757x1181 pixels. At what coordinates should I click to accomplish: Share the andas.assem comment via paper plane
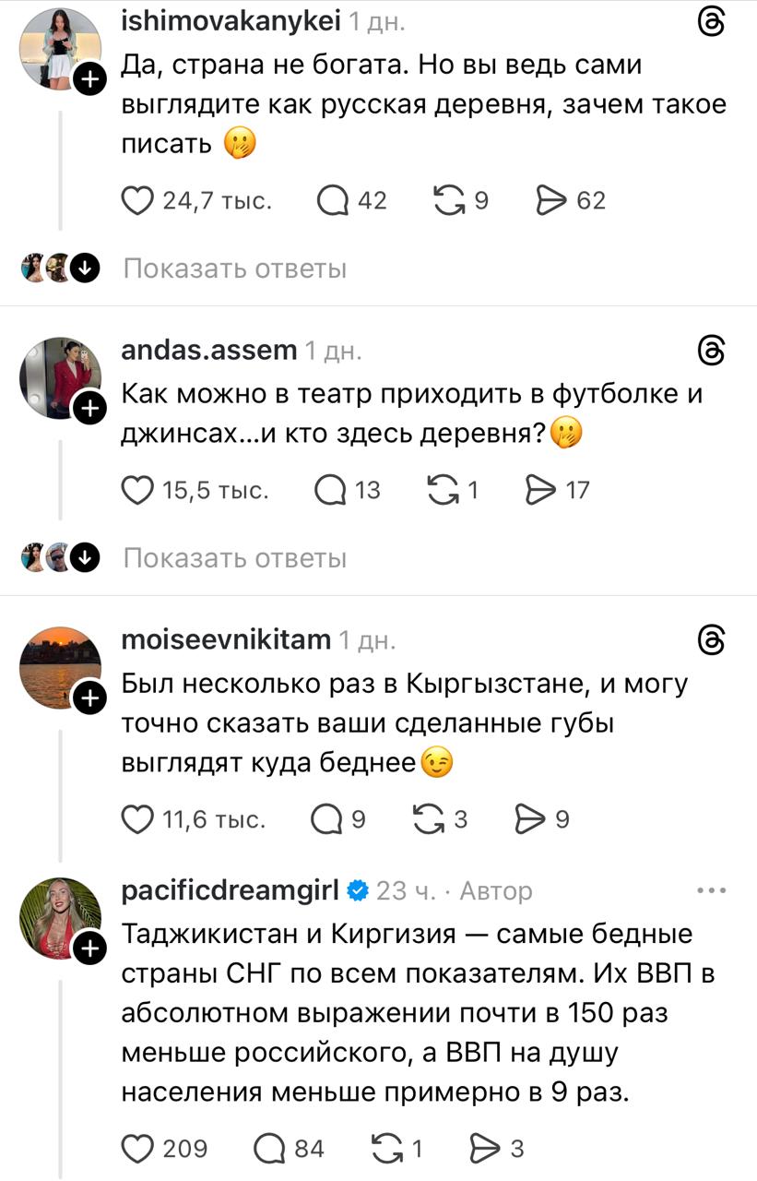tap(539, 490)
